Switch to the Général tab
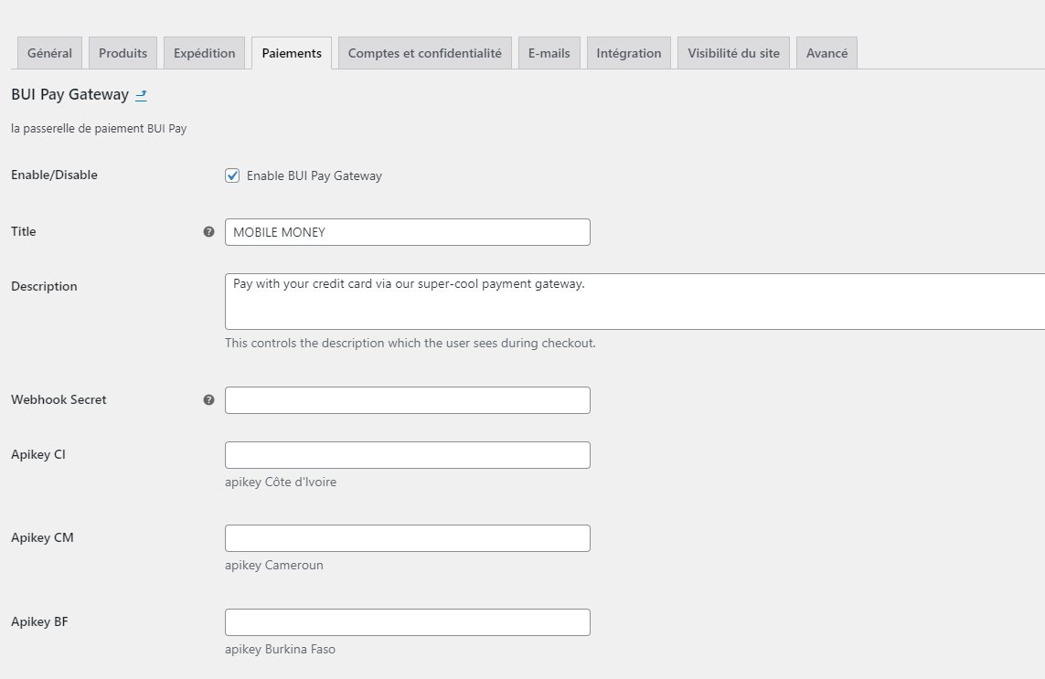Image resolution: width=1045 pixels, height=679 pixels. pyautogui.click(x=49, y=52)
